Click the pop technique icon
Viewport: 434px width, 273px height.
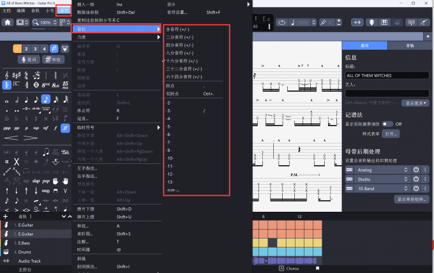(46, 181)
